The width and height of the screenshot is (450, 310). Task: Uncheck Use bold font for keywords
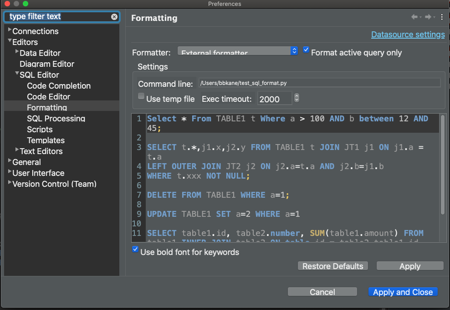click(135, 249)
